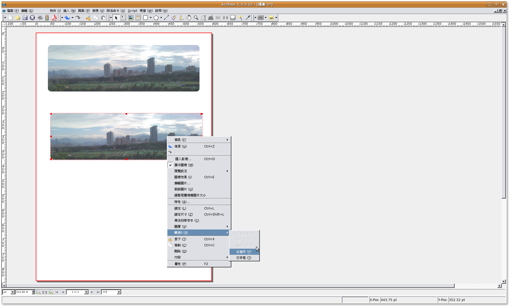Select the Insert Text Frame tool
This screenshot has height=306, width=509.
coord(123,18)
